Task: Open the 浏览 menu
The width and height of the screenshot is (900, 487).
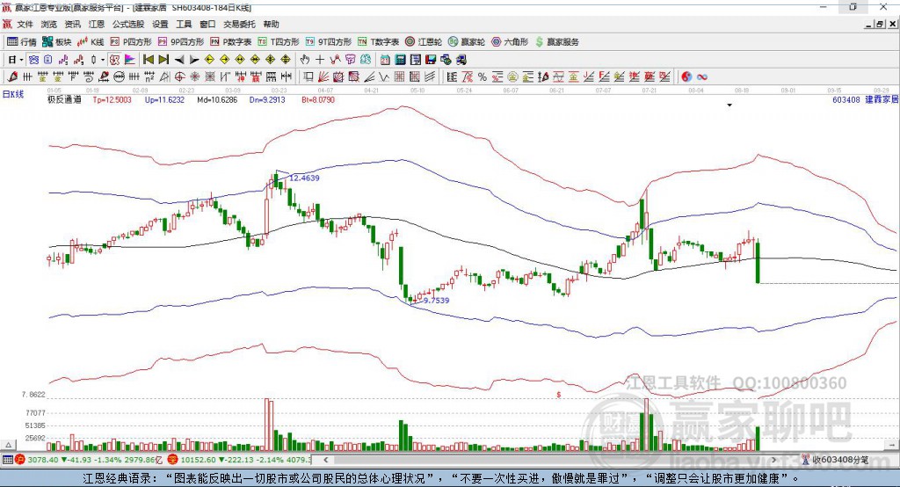Action: (49, 24)
